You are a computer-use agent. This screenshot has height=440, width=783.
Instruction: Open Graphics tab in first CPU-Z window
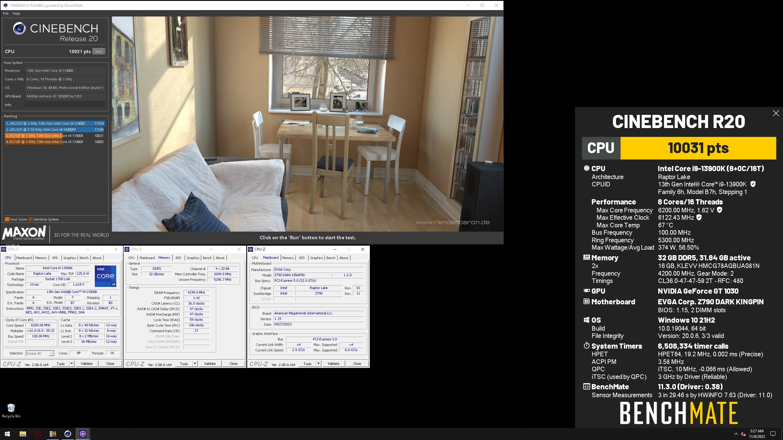(70, 258)
